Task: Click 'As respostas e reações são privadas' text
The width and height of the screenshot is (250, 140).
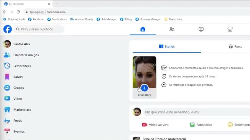Action: [x=191, y=85]
